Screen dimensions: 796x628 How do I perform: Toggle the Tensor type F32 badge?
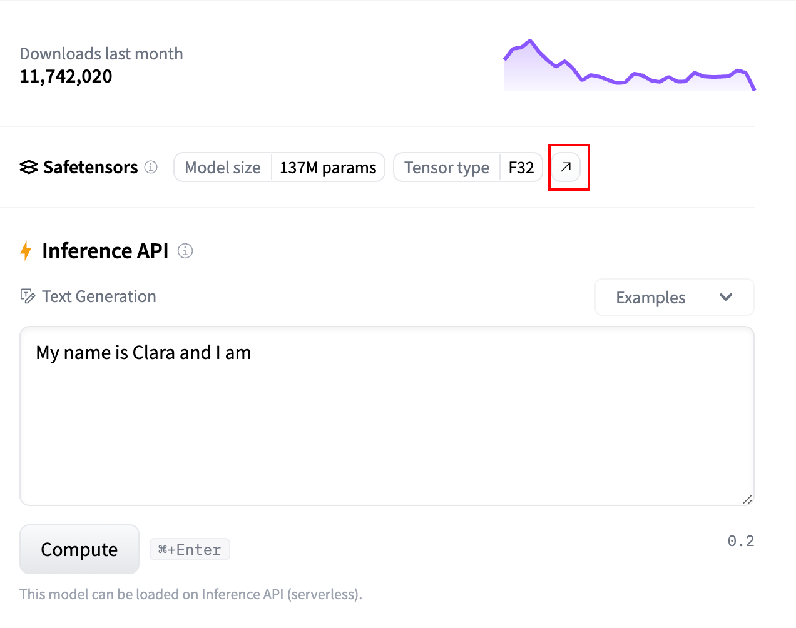point(468,167)
